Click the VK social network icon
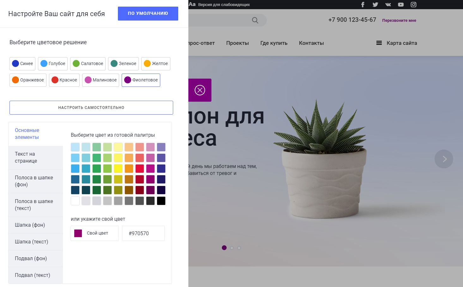Screen dimensions: 463x287 388,4
